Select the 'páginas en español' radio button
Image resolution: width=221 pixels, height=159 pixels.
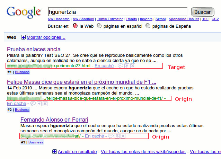[99, 26]
